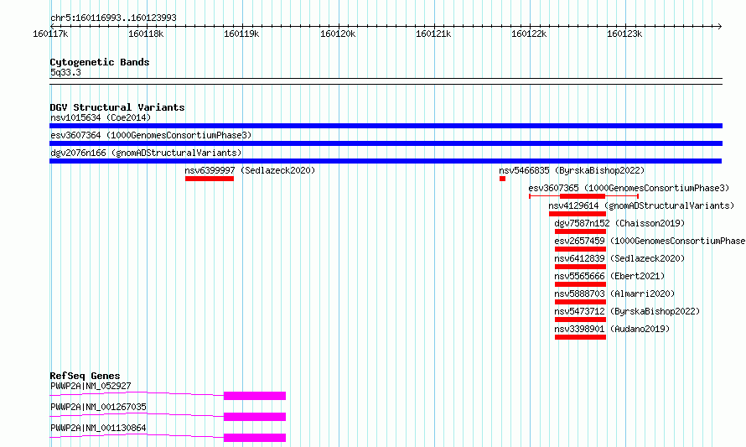
Task: Select the nsv6412839 (Sedlazeck2020) variant bar
Action: (580, 267)
